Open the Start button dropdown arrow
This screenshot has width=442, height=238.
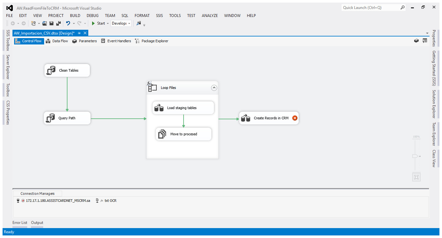[108, 23]
